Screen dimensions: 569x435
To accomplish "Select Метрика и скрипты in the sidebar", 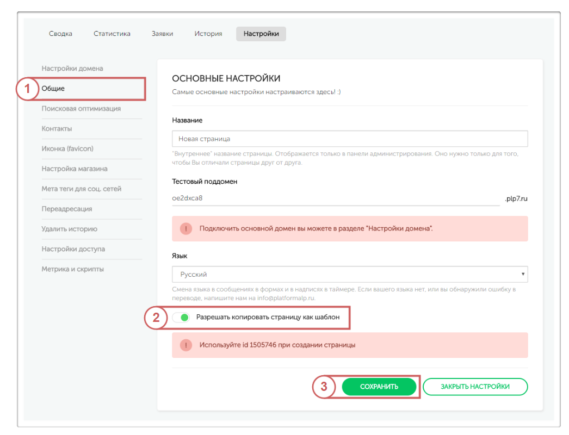I will pos(72,269).
